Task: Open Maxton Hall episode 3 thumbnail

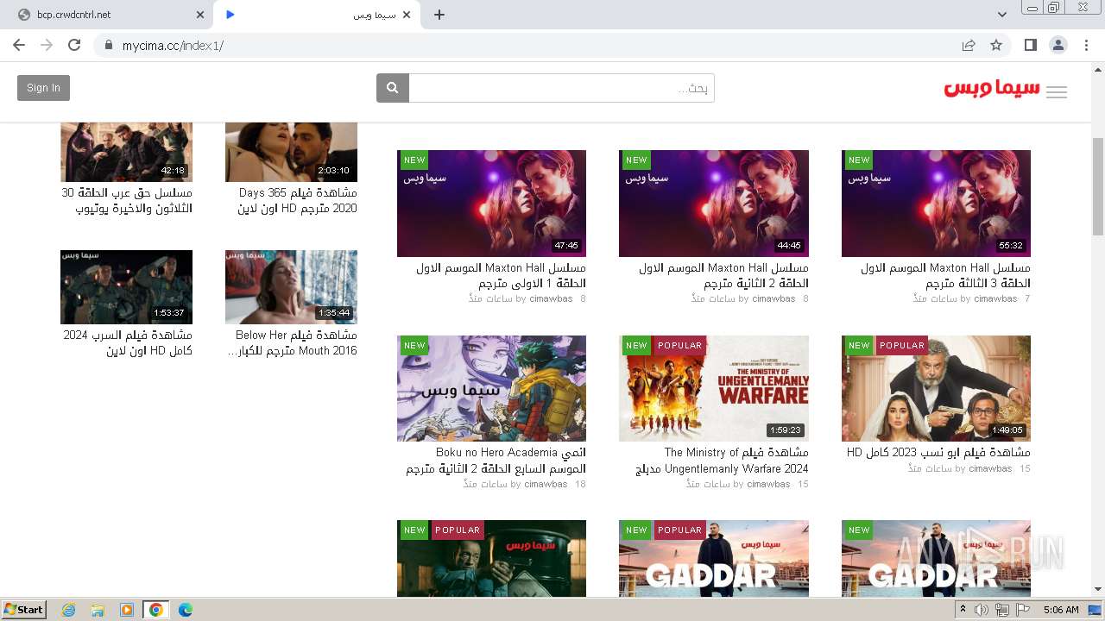Action: pyautogui.click(x=936, y=203)
